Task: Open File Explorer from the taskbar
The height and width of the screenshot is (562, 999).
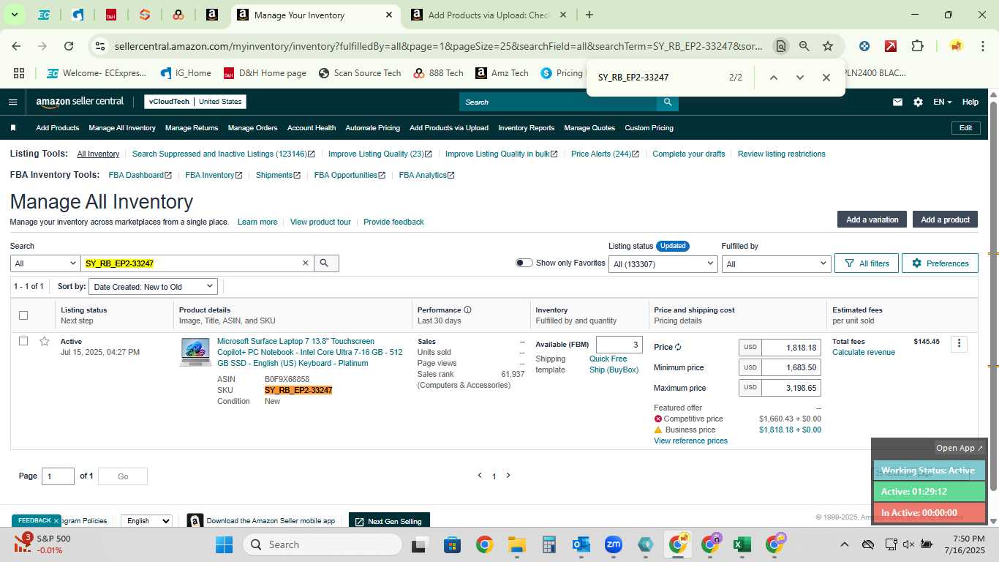Action: [517, 544]
